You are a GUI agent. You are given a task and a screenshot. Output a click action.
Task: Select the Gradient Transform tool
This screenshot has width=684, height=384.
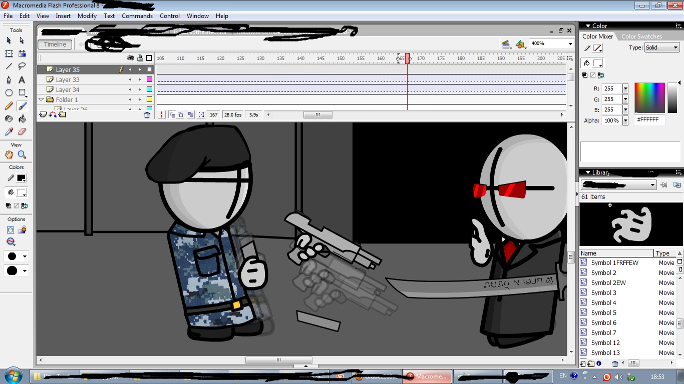pos(22,53)
